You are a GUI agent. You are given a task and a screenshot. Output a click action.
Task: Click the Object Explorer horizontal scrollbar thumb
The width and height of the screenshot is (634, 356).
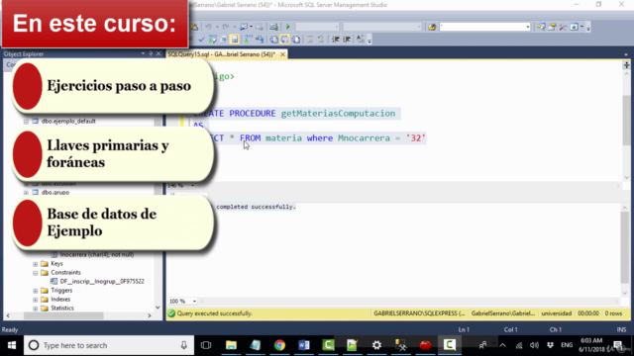pos(63,315)
